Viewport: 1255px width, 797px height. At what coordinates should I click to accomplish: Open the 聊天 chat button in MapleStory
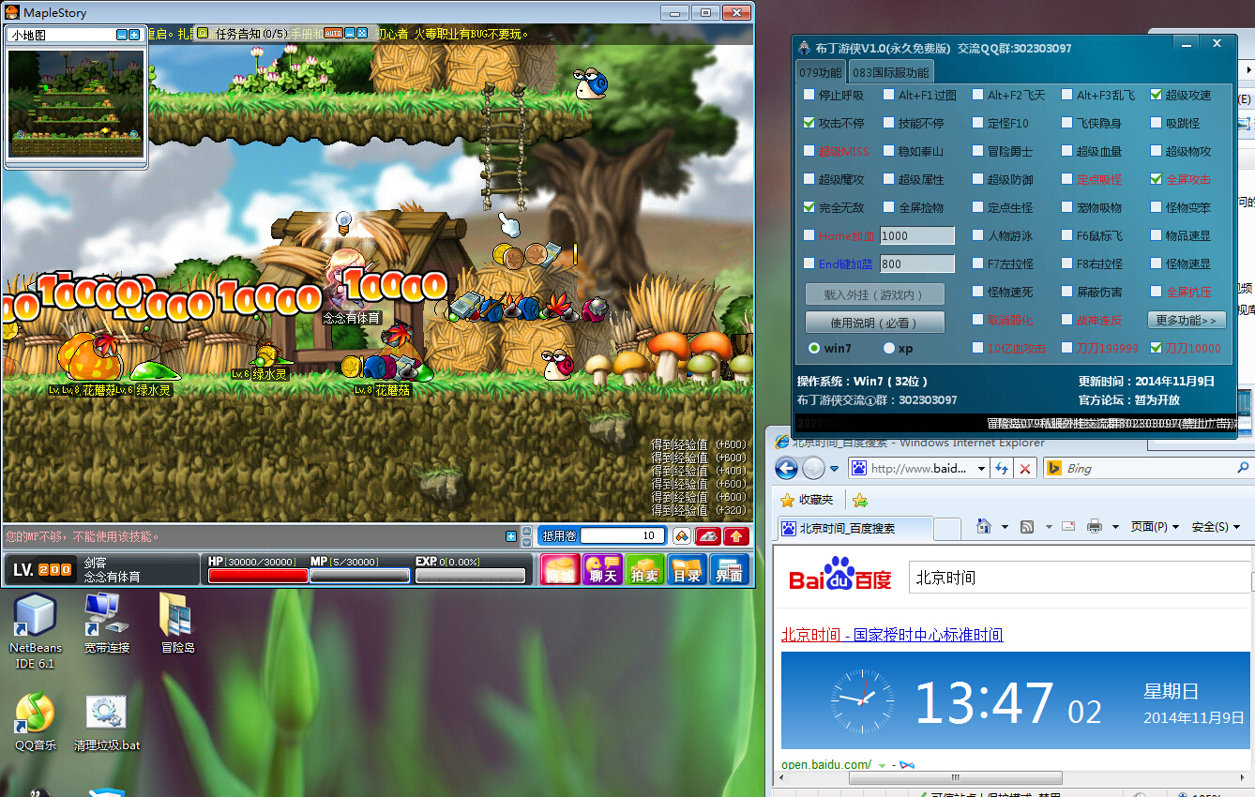(x=602, y=569)
